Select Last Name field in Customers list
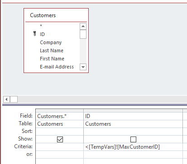187x164 pixels. click(52, 50)
